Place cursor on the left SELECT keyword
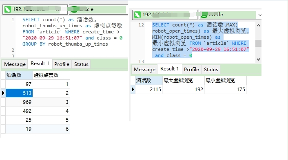 31,20
